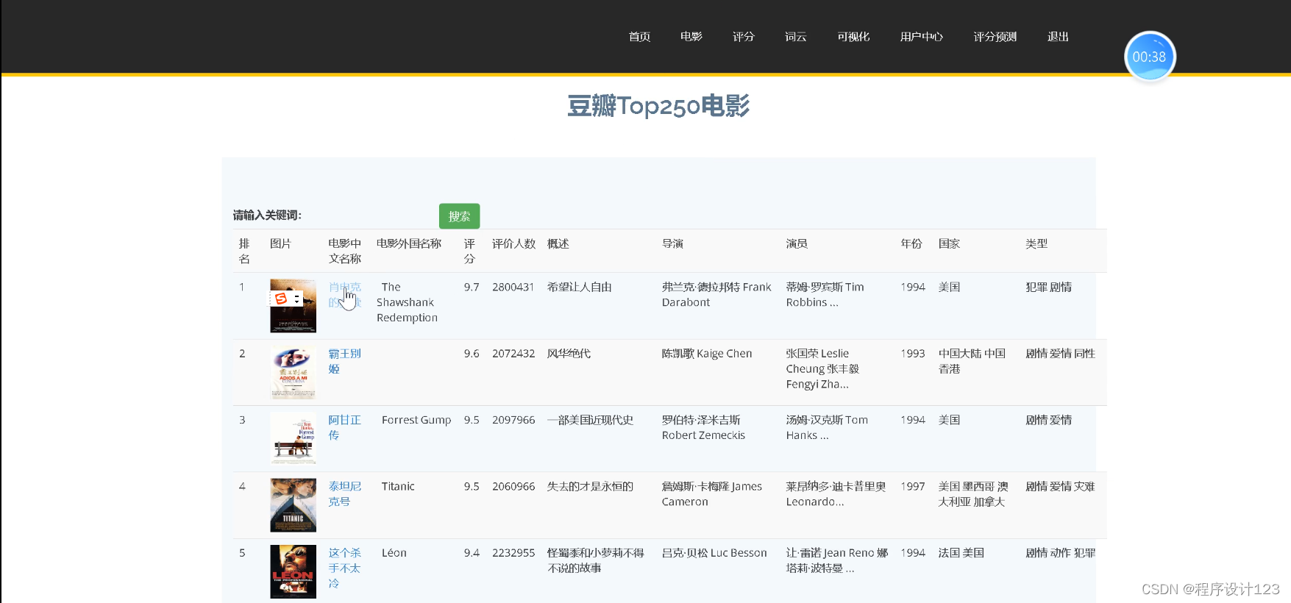
Task: Click the 概述 column header
Action: point(558,243)
